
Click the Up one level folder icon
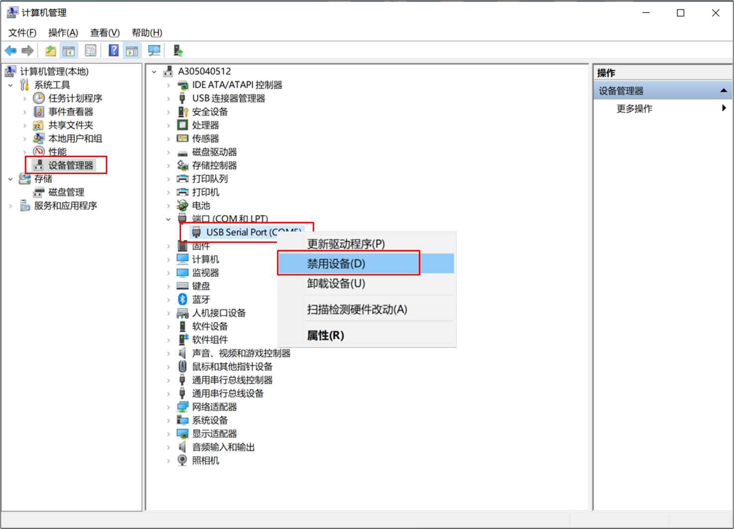[x=50, y=51]
